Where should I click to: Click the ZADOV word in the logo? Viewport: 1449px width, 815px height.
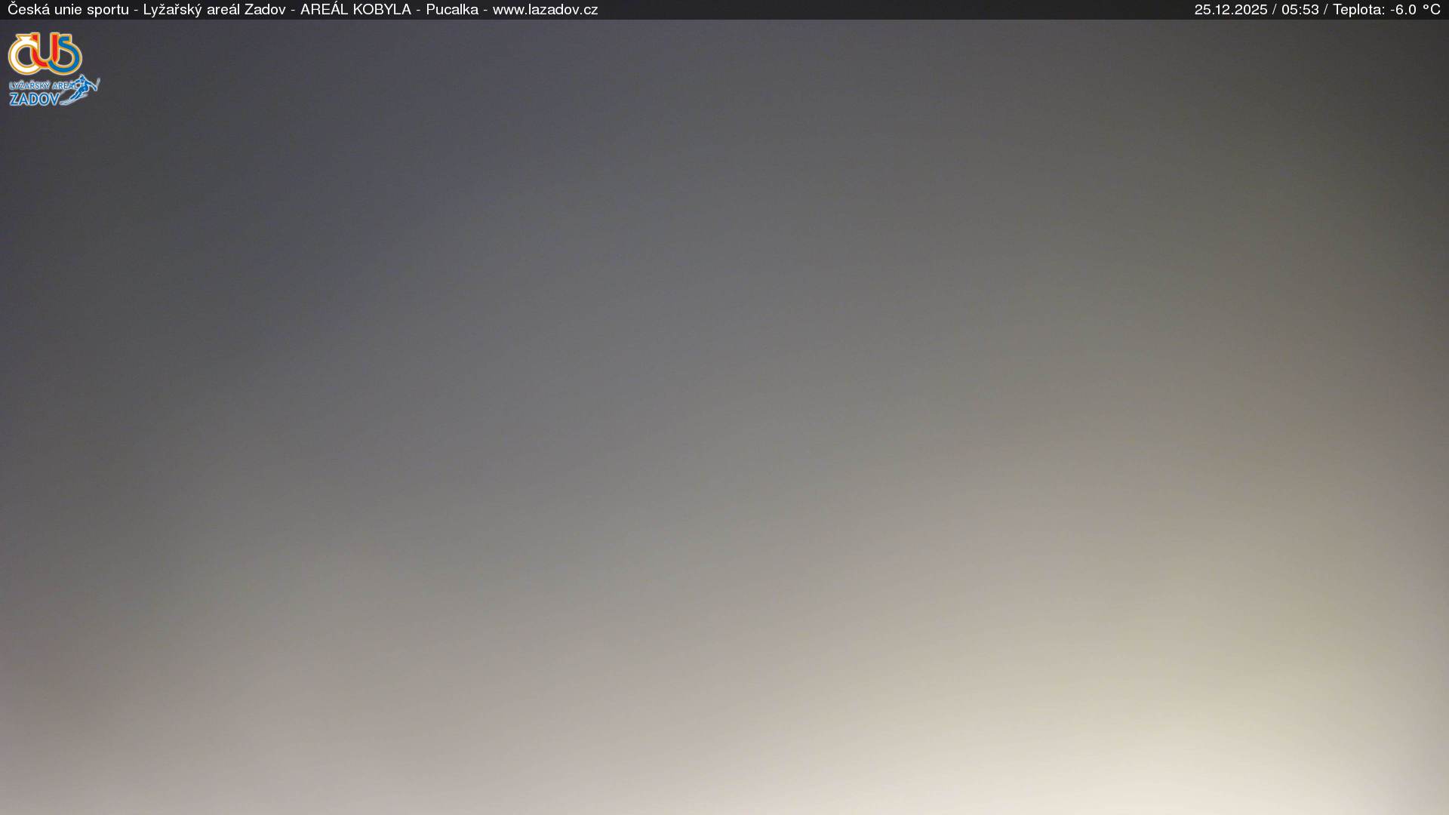point(34,99)
